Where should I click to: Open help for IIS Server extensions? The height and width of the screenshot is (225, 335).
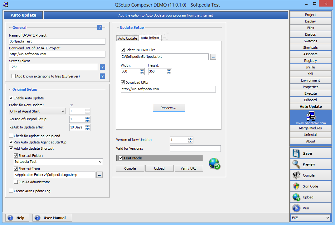(102, 76)
